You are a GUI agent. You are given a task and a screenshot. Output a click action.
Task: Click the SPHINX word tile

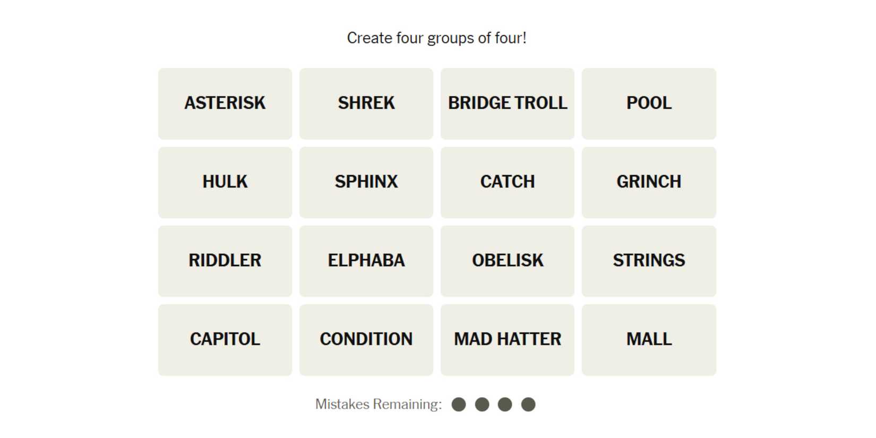coord(366,182)
